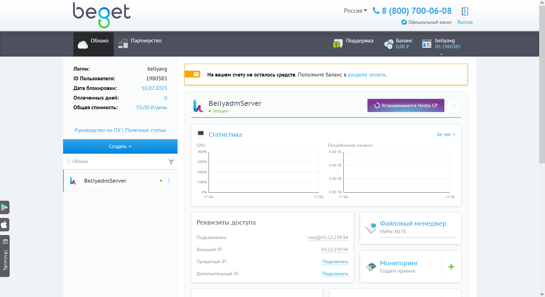This screenshot has width=545, height=297.
Task: Click the cloud icon in Облако tab
Action: pyautogui.click(x=83, y=44)
